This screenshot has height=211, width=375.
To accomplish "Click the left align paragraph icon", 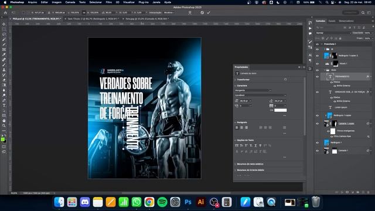I will pyautogui.click(x=237, y=128).
